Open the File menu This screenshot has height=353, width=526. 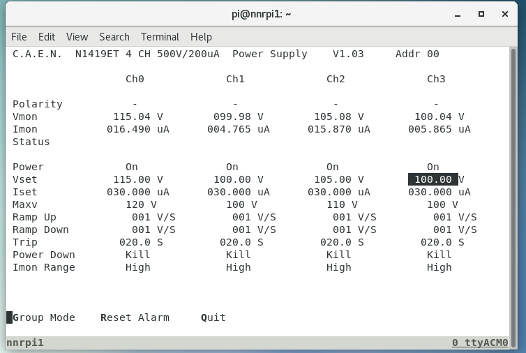click(19, 37)
